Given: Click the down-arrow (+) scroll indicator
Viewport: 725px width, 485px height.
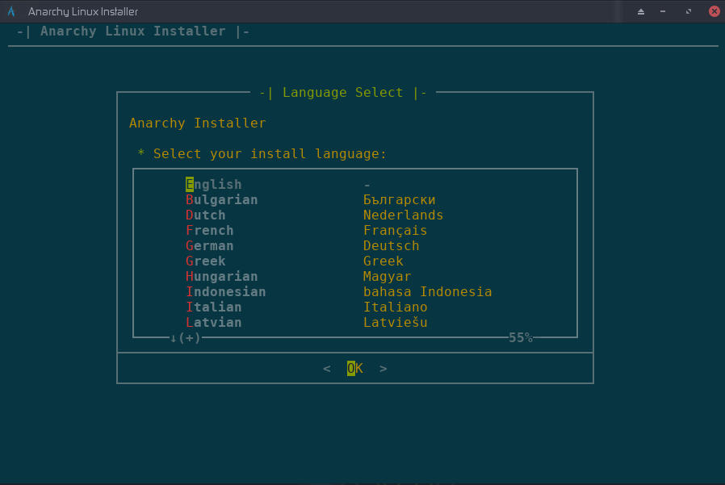Looking at the screenshot, I should pos(184,338).
